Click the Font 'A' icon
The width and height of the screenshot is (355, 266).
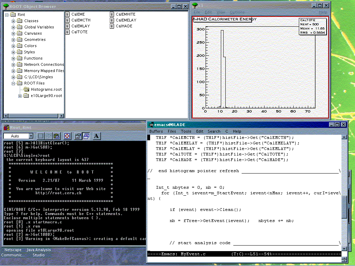pos(97,136)
